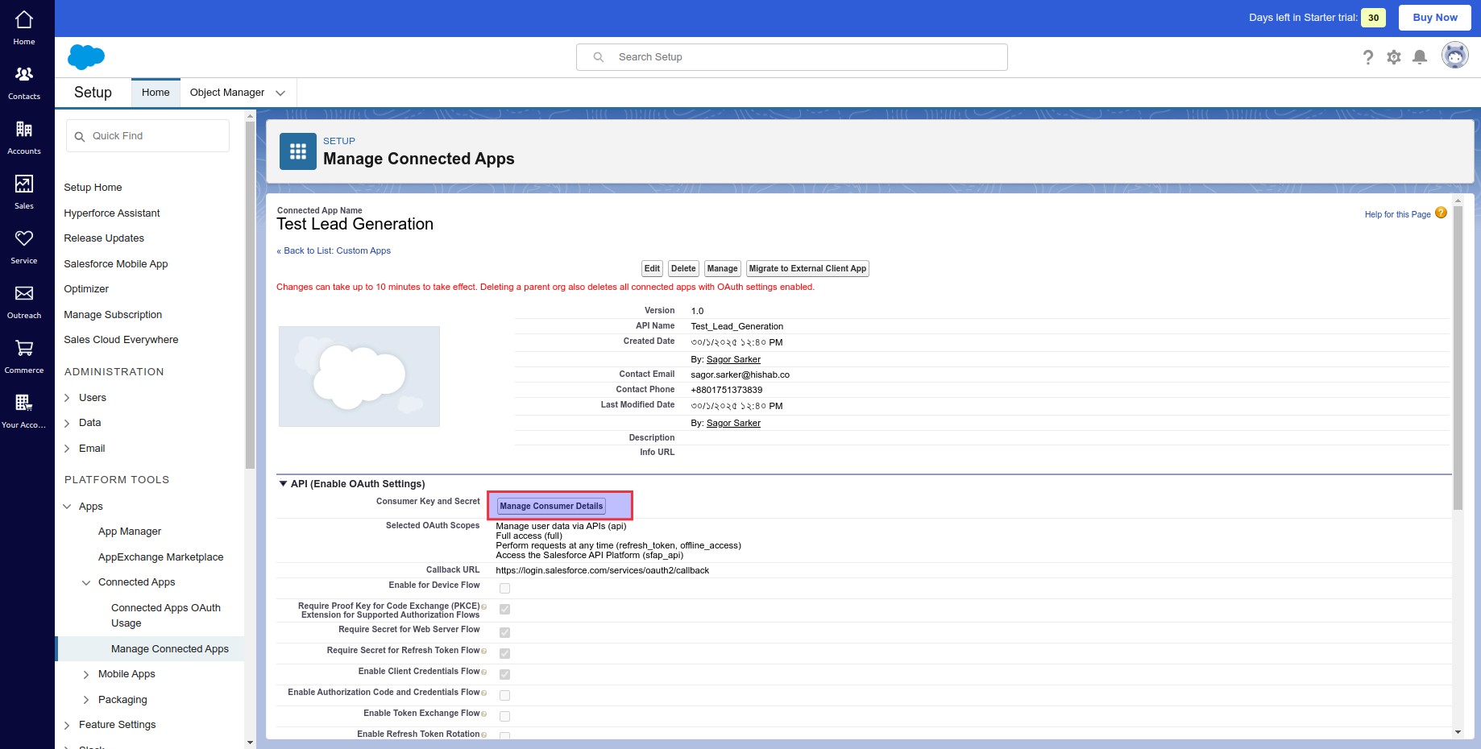Click info icon for Token Exchange Flow
Screen dimensions: 1481x749
click(483, 714)
